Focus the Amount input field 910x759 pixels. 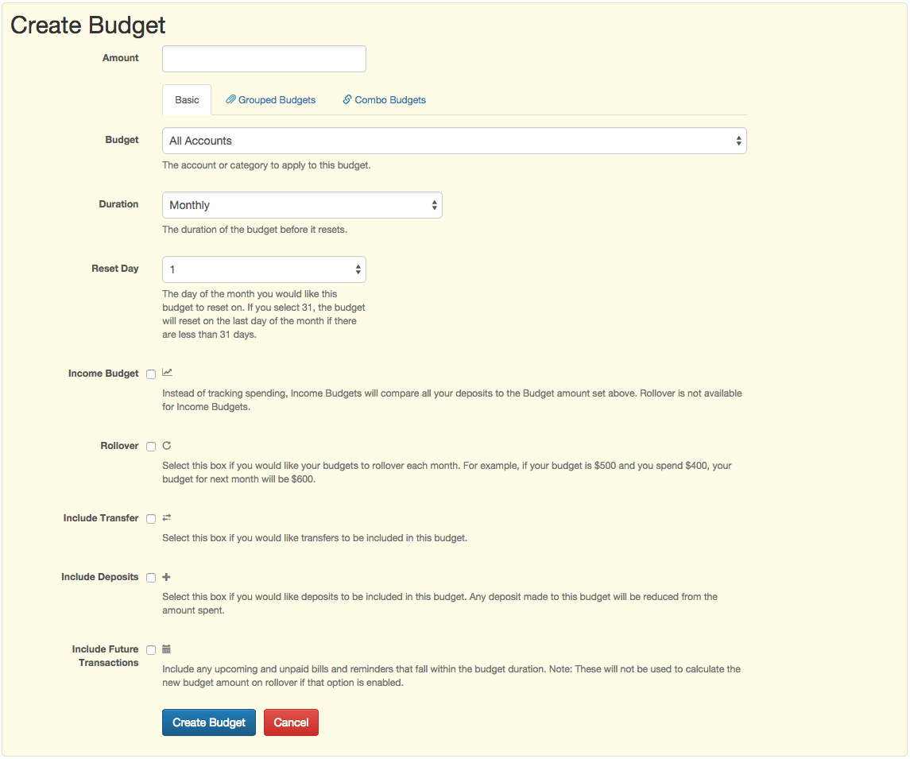264,59
